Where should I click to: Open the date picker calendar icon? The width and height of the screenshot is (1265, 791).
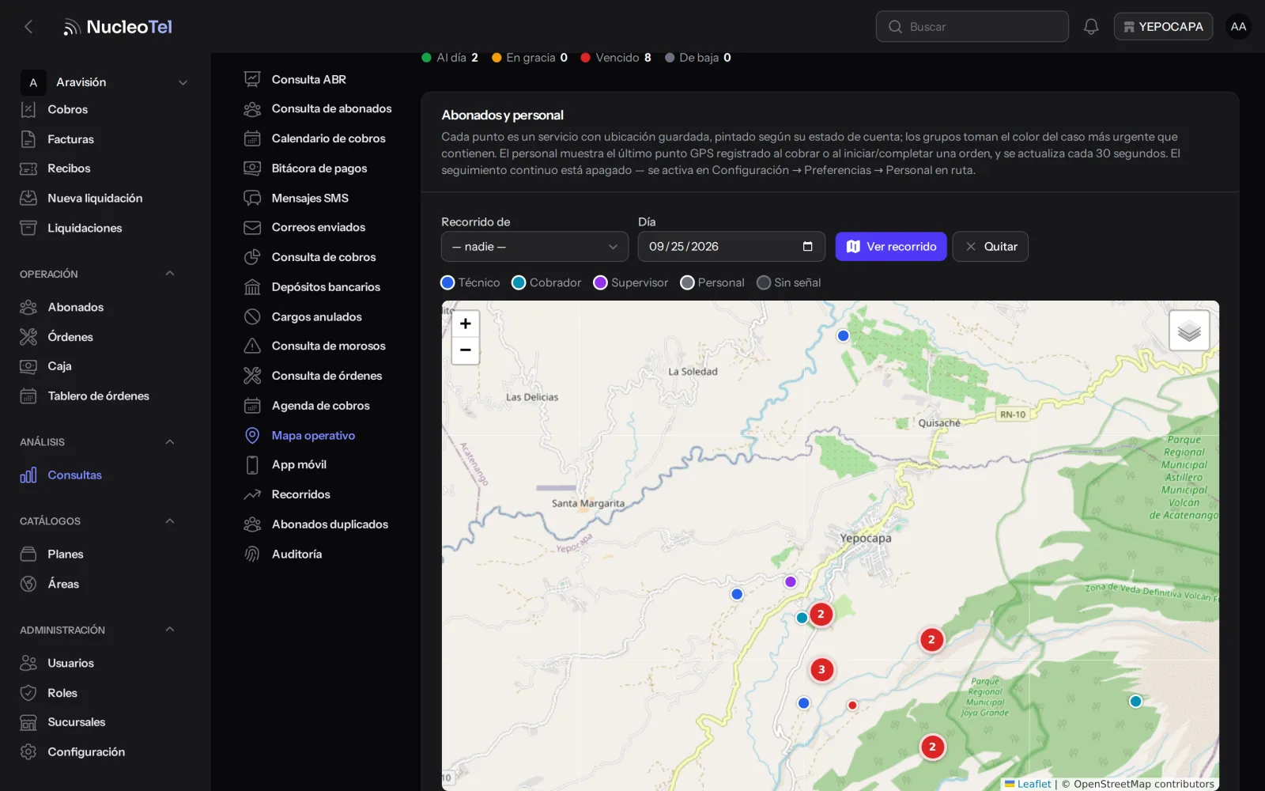(x=807, y=247)
